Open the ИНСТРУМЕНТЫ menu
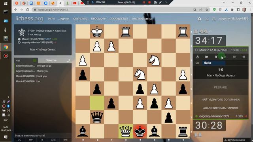This screenshot has width=253, height=142. pos(142,19)
